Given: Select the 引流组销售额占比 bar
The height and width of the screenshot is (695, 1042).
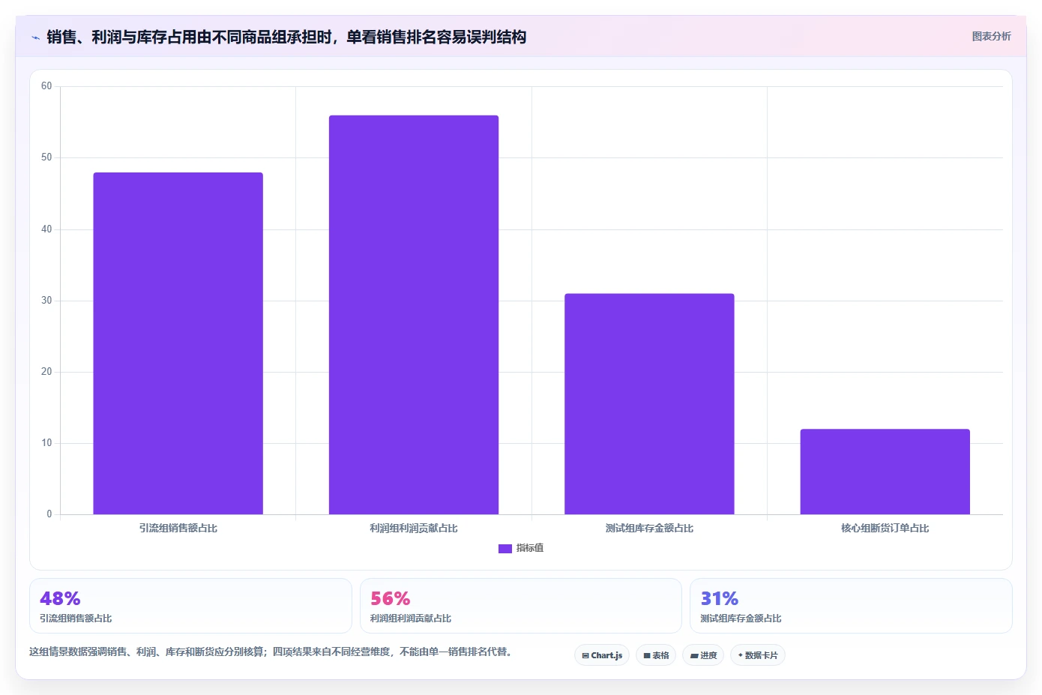Looking at the screenshot, I should click(x=178, y=343).
